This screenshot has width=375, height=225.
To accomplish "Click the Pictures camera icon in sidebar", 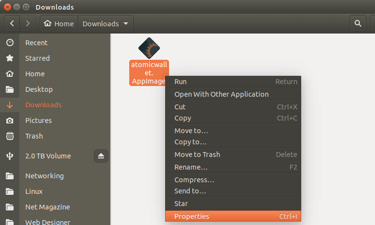I will click(x=9, y=121).
